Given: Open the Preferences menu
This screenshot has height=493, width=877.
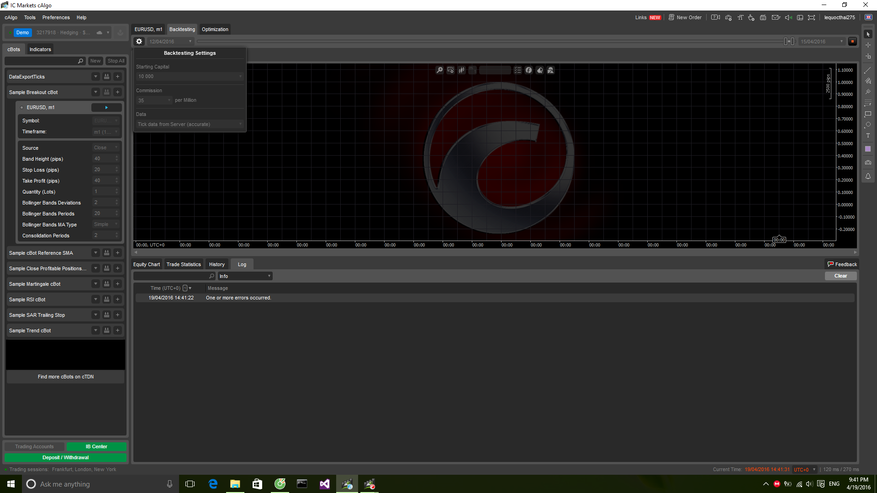Looking at the screenshot, I should coord(56,17).
